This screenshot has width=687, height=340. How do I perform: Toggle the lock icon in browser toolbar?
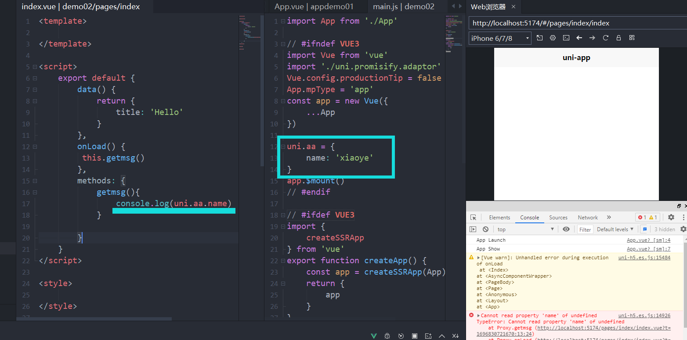click(x=618, y=38)
